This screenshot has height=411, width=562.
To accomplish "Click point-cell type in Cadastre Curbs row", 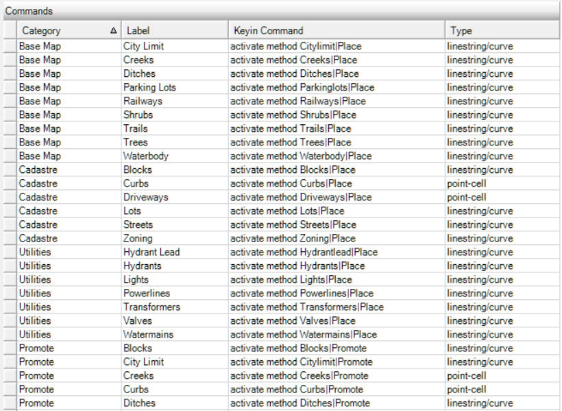I will tap(502, 183).
